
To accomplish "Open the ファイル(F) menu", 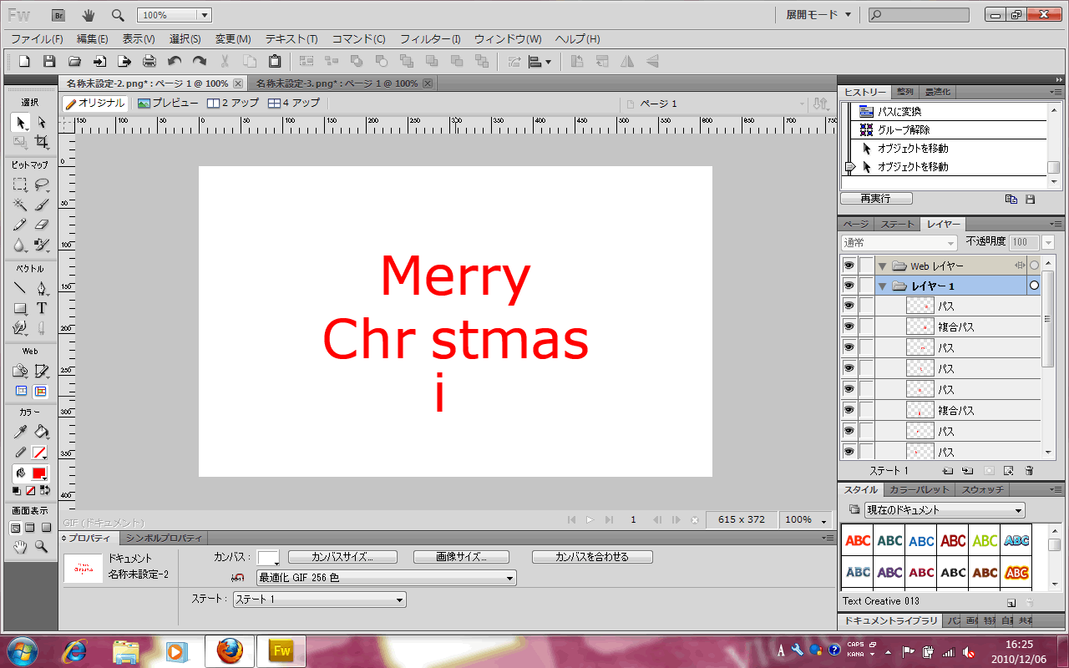I will [x=37, y=39].
